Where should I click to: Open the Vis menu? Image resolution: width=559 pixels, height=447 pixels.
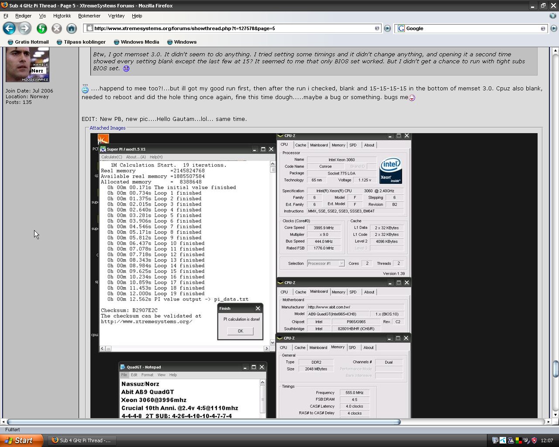point(42,16)
